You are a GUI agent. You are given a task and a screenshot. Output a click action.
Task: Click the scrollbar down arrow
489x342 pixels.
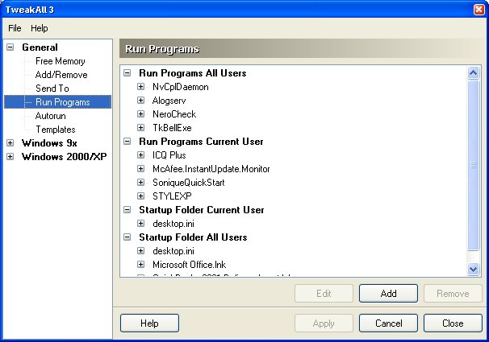[473, 269]
